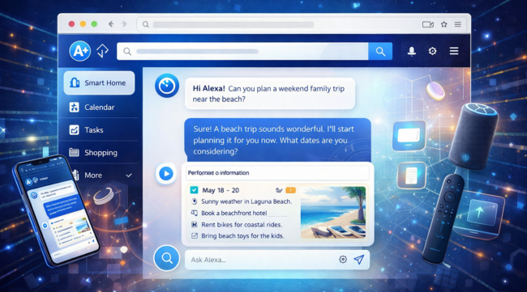This screenshot has width=527, height=292.
Task: Click "Sunny weather in Laguna Beach." text
Action: pos(246,201)
